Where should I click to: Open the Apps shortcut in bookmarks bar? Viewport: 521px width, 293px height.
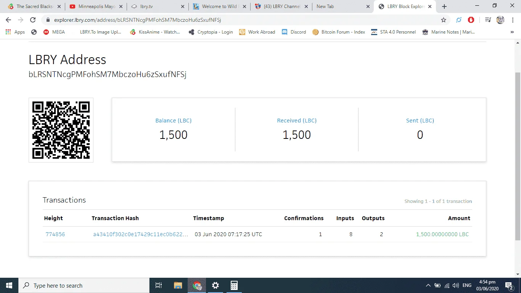pos(15,32)
